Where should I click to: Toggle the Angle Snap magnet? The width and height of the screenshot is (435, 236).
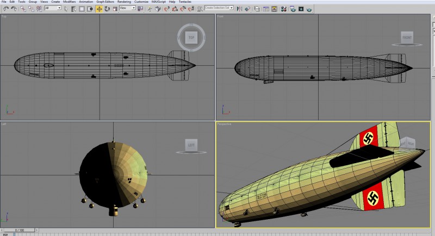click(x=175, y=9)
